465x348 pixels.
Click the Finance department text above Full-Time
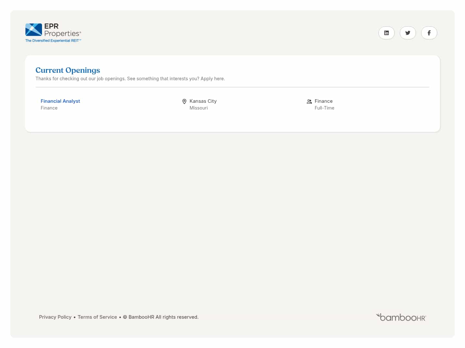pyautogui.click(x=324, y=101)
